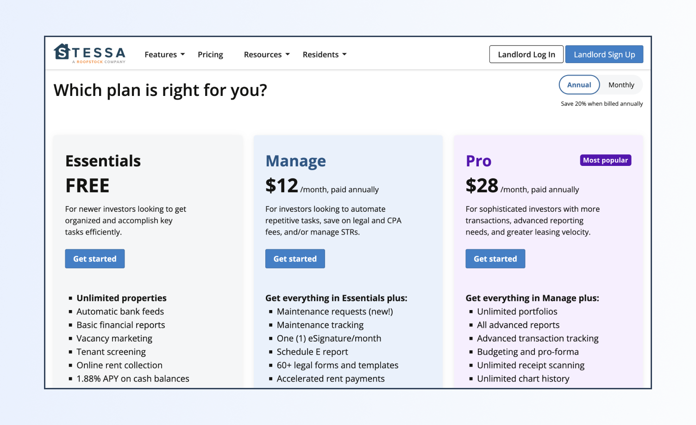696x425 pixels.
Task: Expand the Features dropdown arrow
Action: click(183, 55)
